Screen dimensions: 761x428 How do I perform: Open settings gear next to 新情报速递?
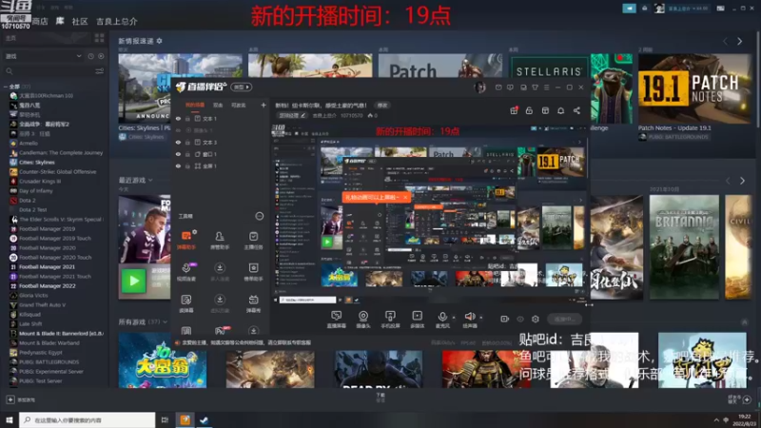click(x=159, y=41)
